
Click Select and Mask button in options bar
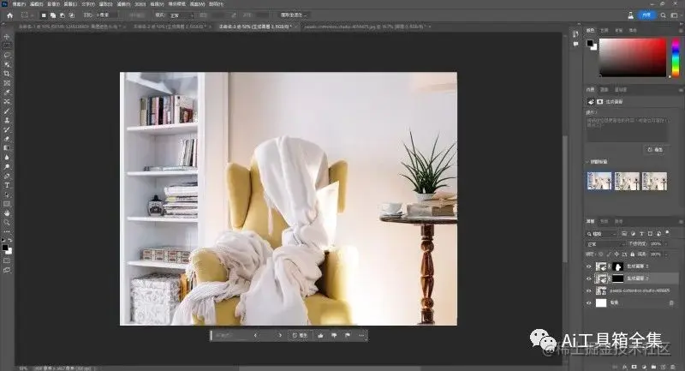click(293, 15)
